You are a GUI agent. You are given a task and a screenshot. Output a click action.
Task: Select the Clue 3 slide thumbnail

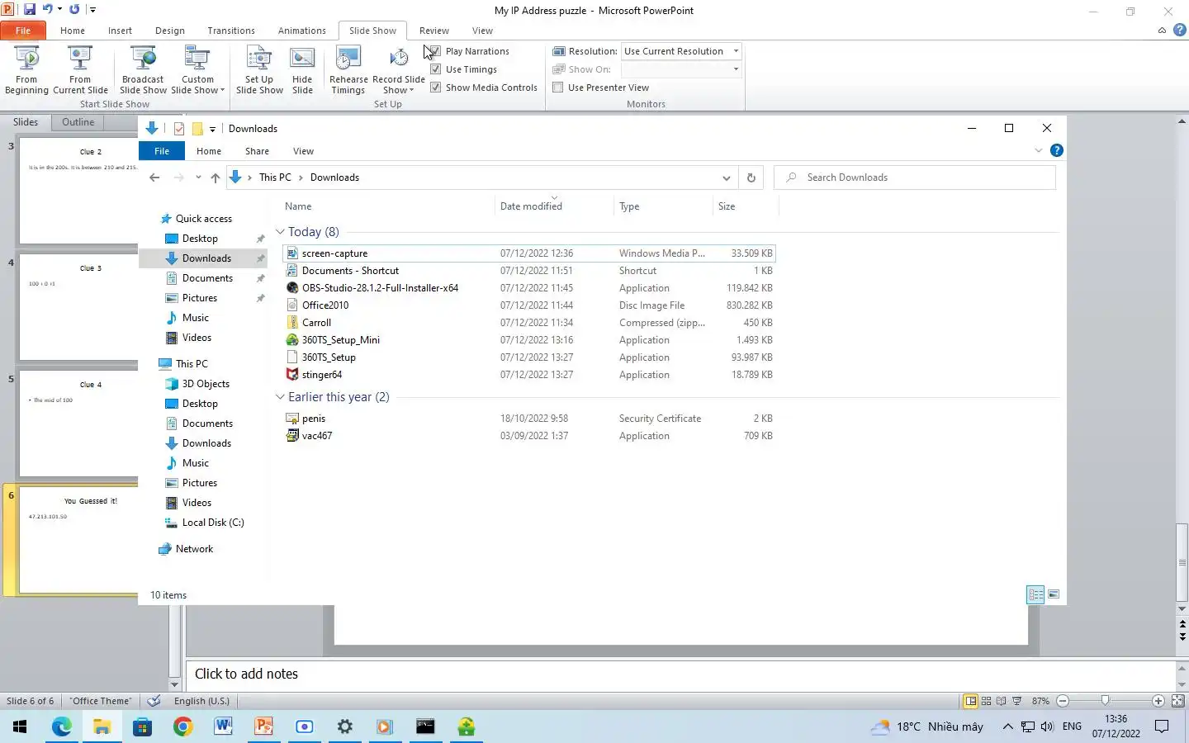click(78, 307)
